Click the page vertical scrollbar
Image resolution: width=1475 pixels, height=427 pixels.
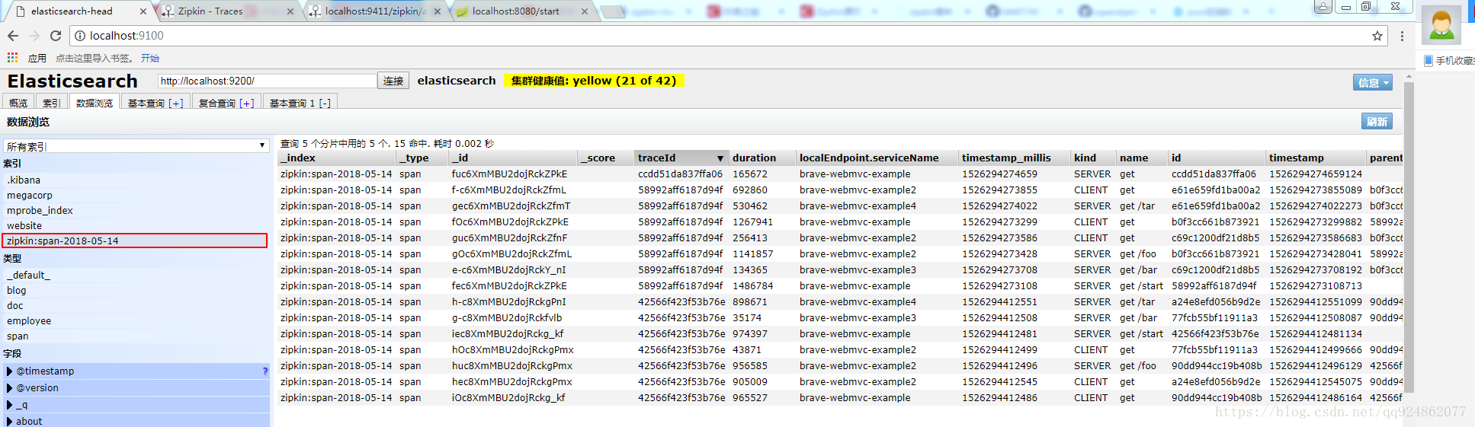point(1409,236)
